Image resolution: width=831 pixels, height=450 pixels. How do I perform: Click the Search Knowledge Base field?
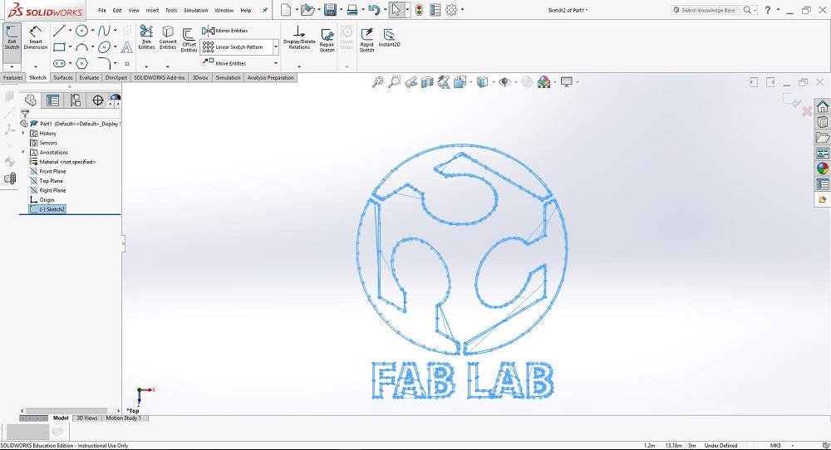point(709,10)
